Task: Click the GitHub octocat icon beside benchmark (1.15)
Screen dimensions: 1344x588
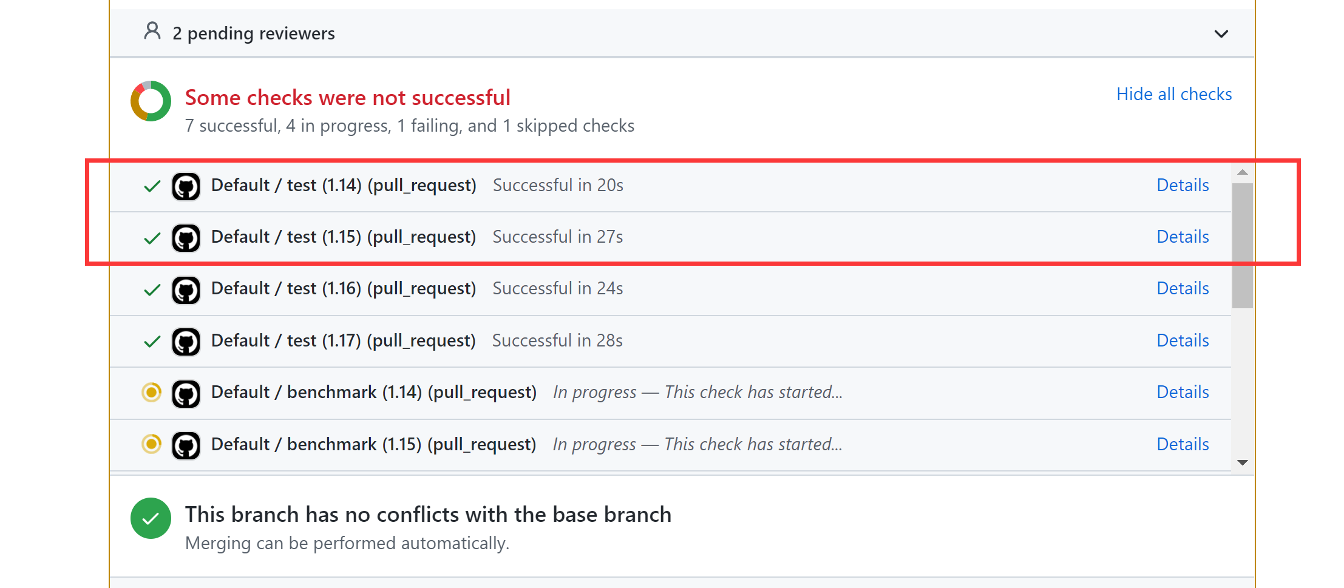Action: point(186,445)
